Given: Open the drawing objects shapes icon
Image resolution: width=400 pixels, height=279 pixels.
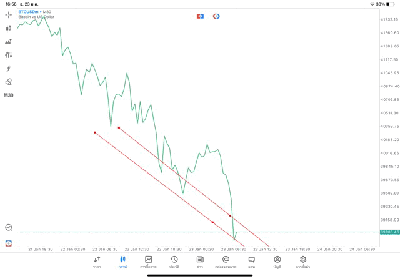Looking at the screenshot, I should (9, 82).
